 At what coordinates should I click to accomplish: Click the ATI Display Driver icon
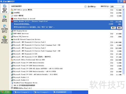point(12,31)
